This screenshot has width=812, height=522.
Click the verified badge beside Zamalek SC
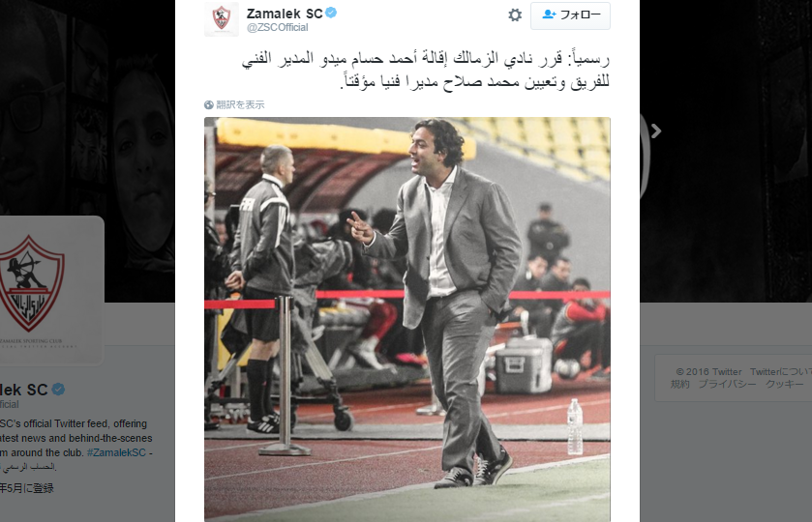coord(331,13)
